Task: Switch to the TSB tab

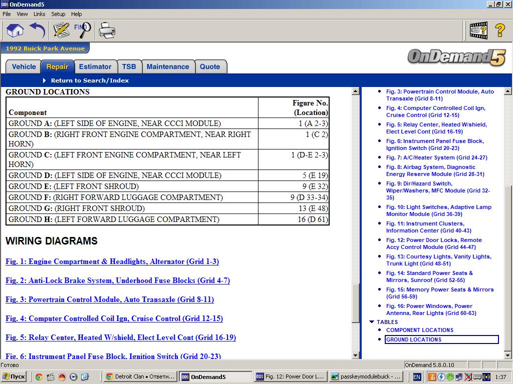Action: pos(129,66)
